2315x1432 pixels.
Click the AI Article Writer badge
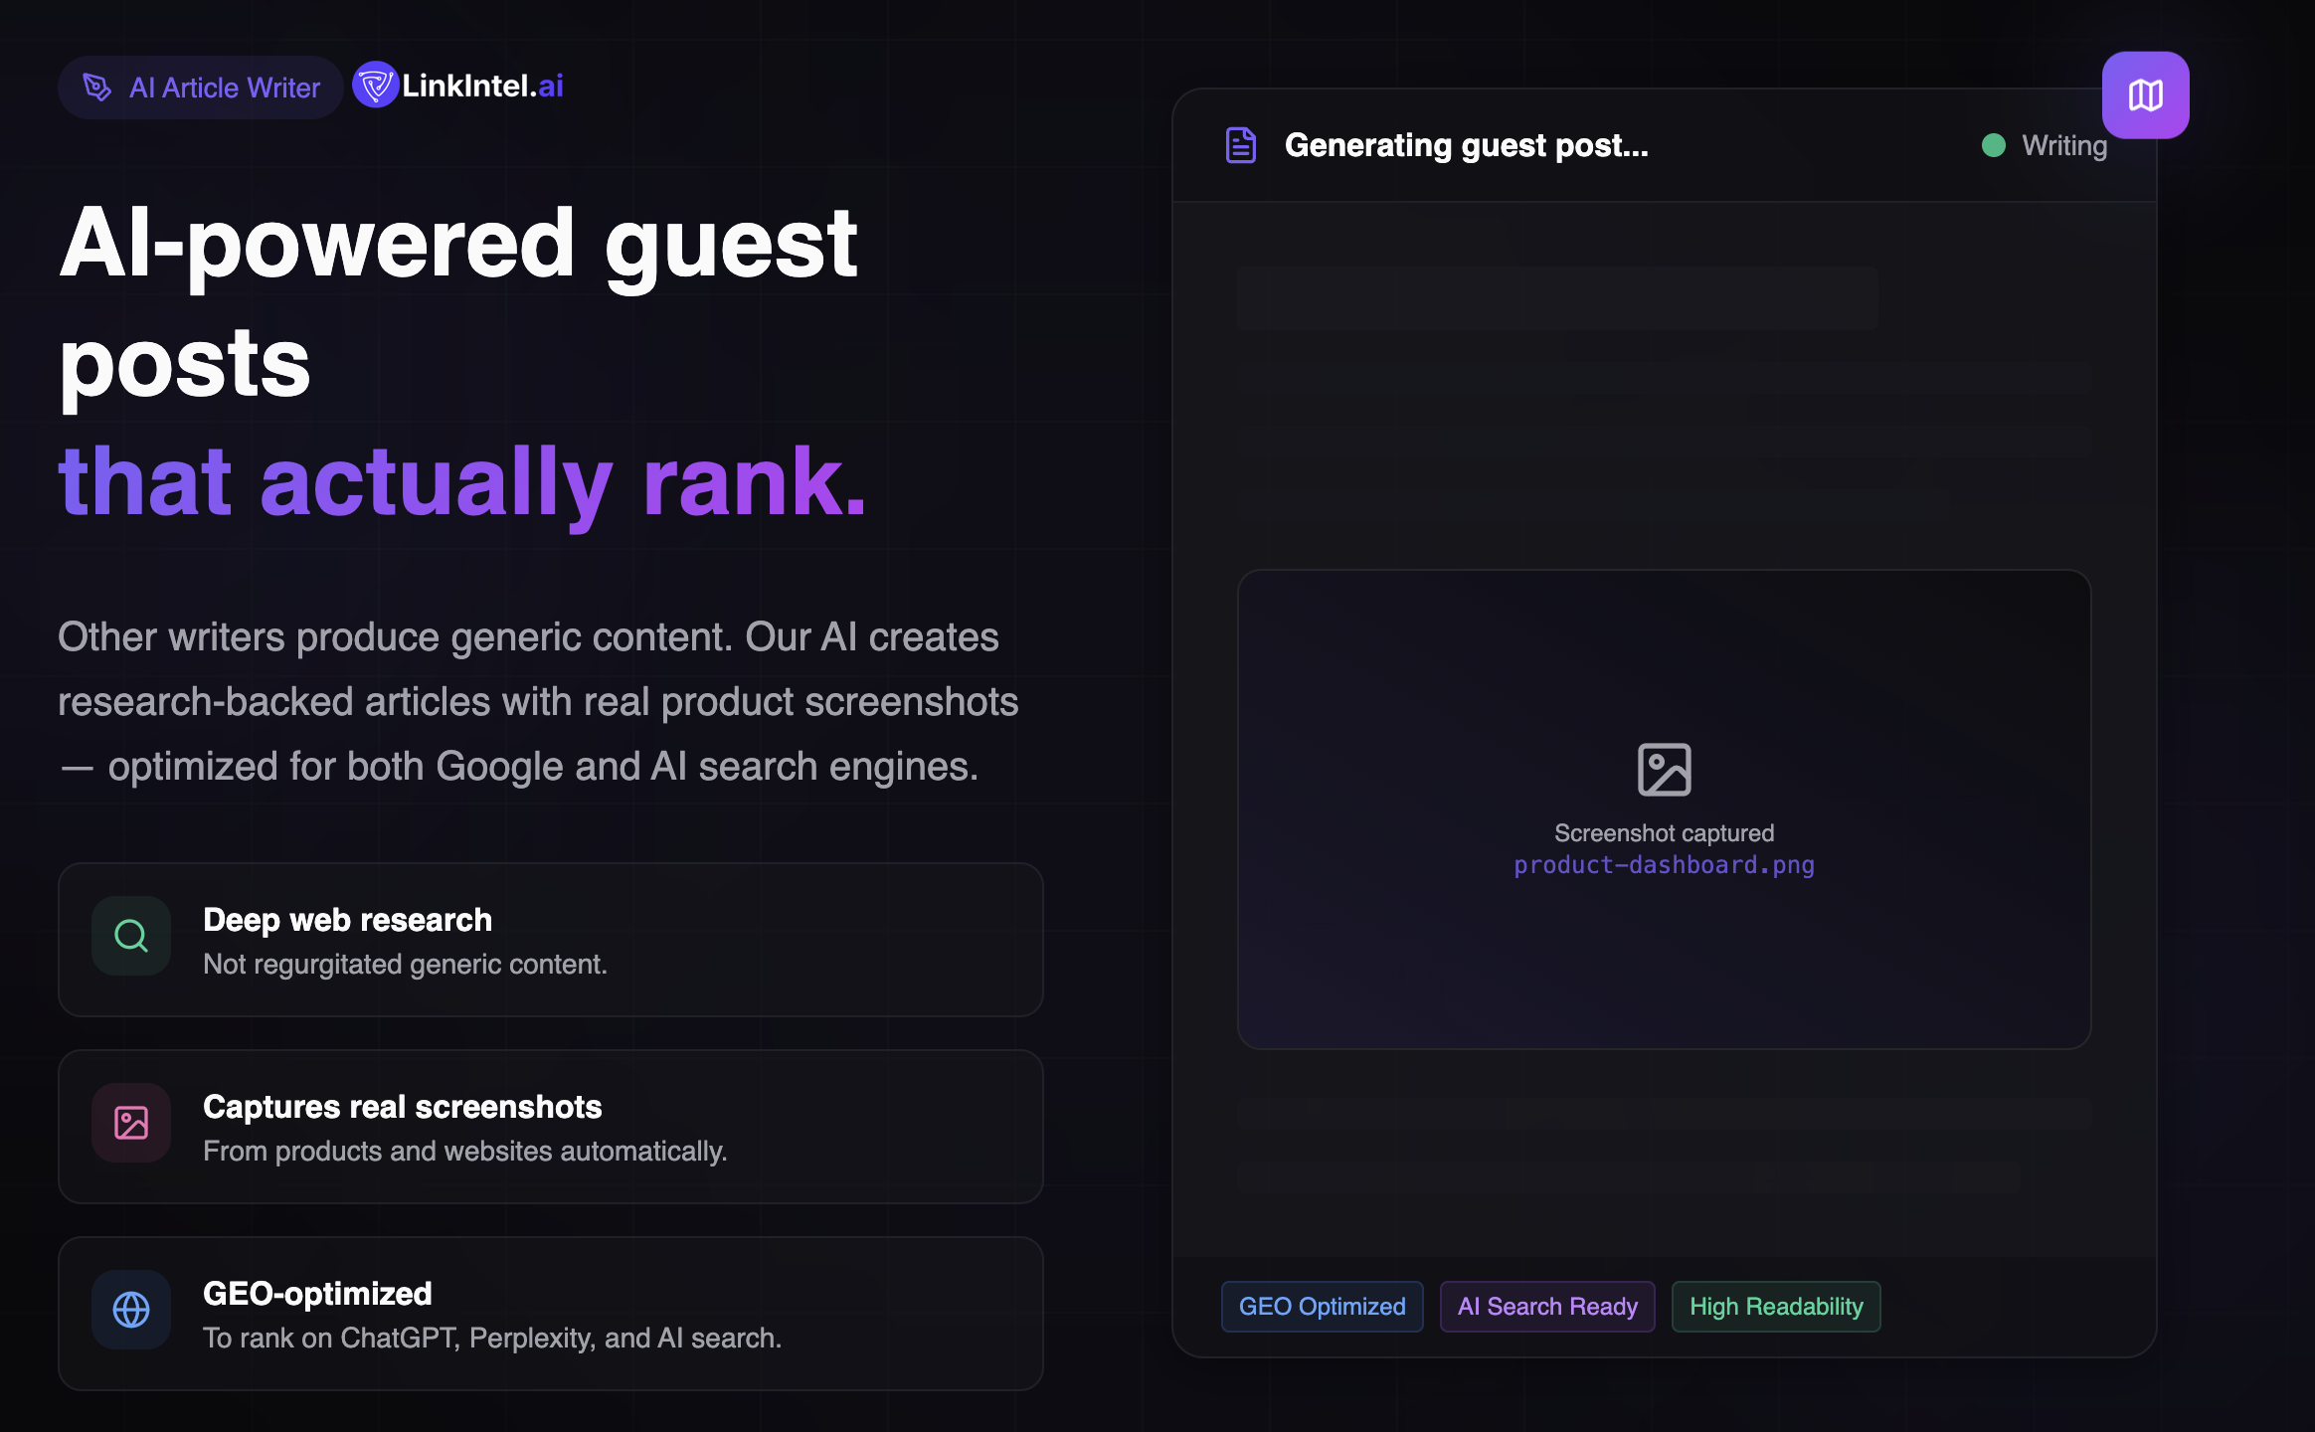coord(201,88)
